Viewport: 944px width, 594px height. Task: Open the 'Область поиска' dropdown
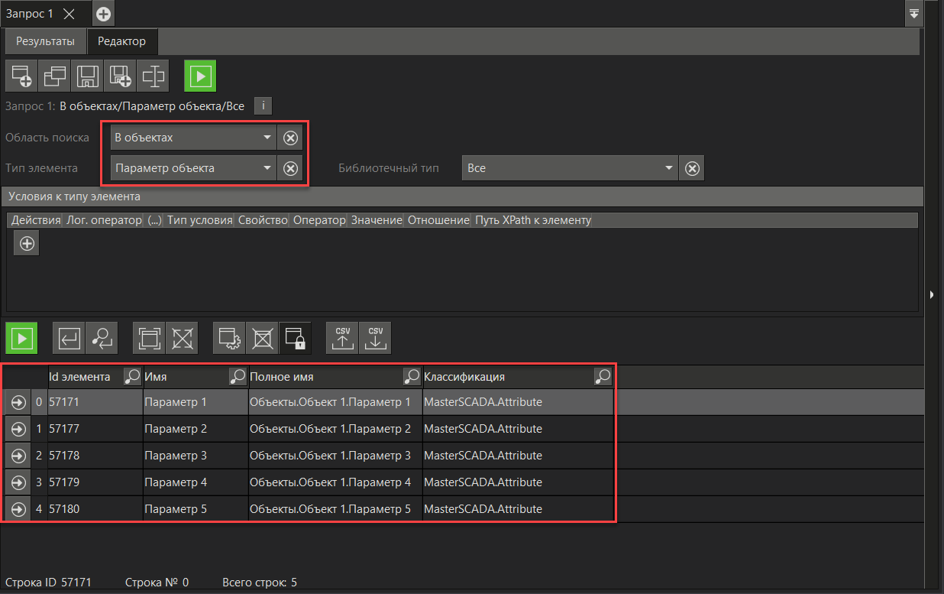tap(192, 138)
